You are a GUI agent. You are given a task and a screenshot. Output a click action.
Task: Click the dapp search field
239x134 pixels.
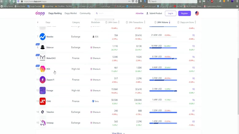pyautogui.click(x=106, y=13)
